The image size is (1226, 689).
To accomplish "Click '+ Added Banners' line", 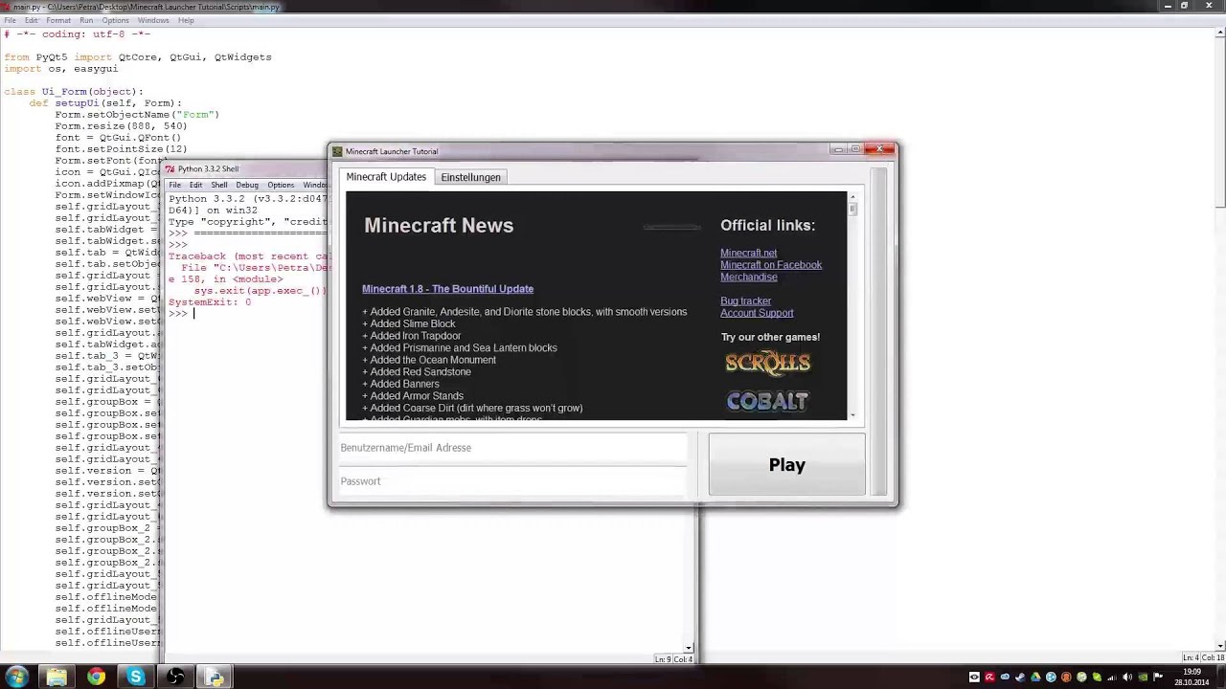I will pyautogui.click(x=400, y=384).
